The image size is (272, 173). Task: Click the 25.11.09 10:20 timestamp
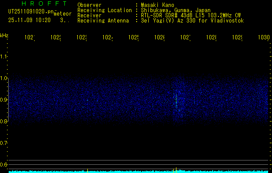click(29, 20)
